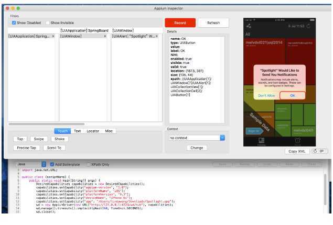Tap Don't Allow in the notification alert
This screenshot has height=225, width=333.
266,96
